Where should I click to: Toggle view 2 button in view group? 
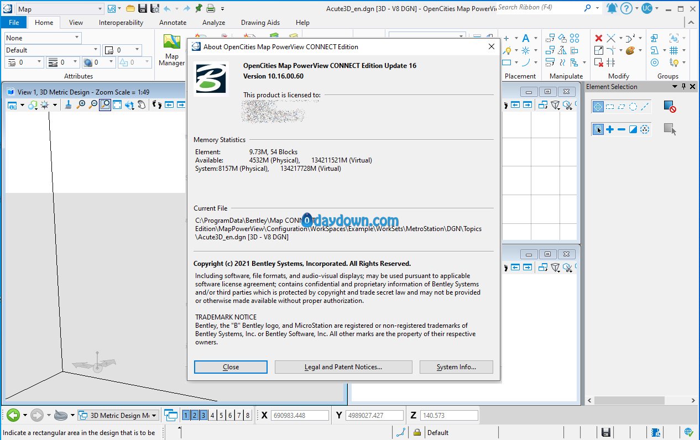[195, 415]
